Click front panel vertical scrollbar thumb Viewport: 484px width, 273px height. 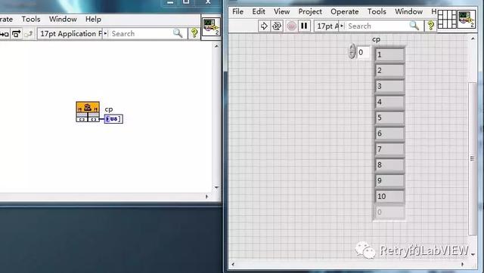(x=472, y=158)
